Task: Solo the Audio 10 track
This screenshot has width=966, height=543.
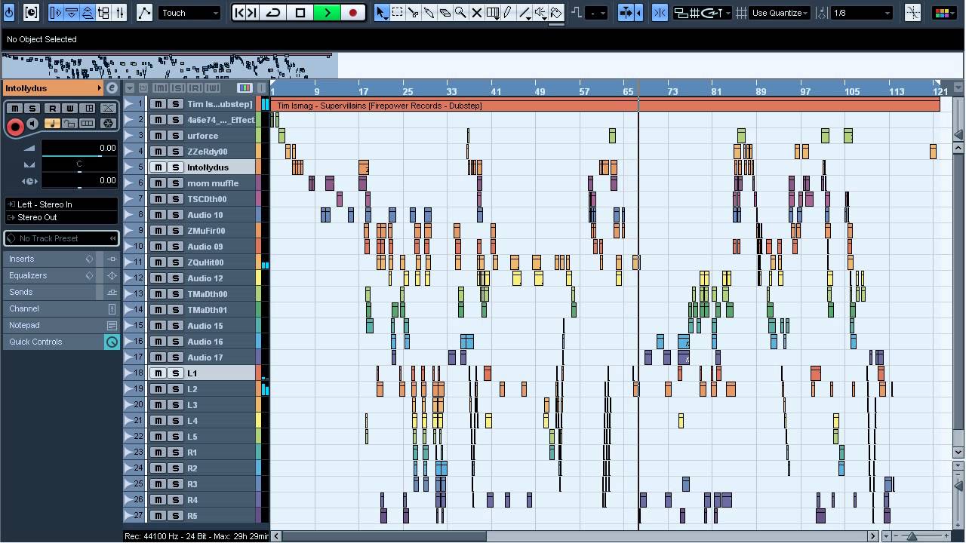Action: [x=175, y=215]
